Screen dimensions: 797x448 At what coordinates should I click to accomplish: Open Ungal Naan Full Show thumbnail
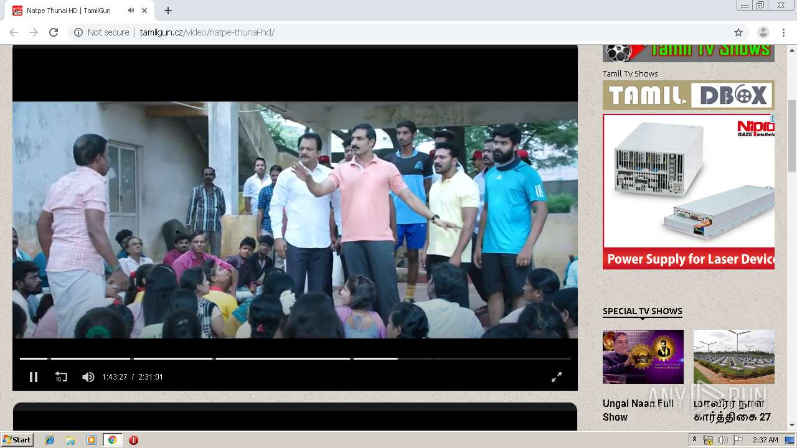pos(643,357)
